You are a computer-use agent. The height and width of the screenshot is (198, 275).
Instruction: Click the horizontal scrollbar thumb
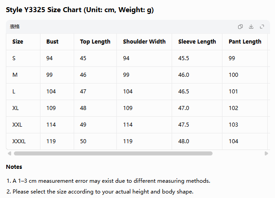(x=113, y=154)
